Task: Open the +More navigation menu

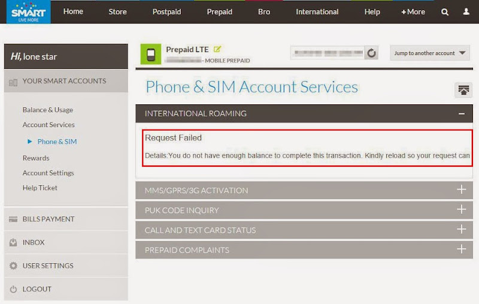Action: point(413,12)
